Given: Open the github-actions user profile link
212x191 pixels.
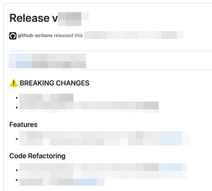Looking at the screenshot, I should click(35, 35).
